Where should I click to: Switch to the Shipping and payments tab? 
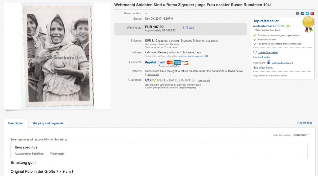click(48, 123)
